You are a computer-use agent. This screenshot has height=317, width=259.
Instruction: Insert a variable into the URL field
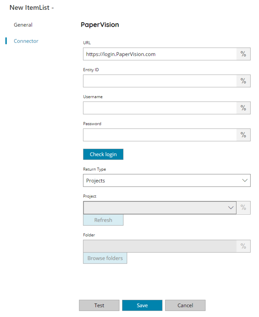(243, 54)
